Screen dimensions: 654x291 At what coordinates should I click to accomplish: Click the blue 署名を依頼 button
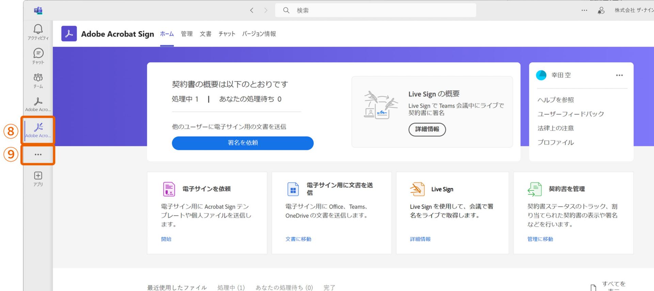[243, 143]
